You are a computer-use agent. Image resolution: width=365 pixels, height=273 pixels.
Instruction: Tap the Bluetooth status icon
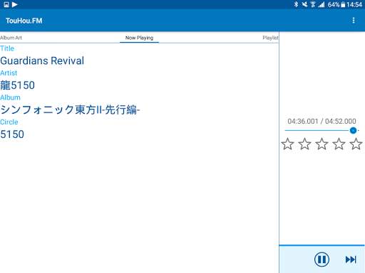296,4
